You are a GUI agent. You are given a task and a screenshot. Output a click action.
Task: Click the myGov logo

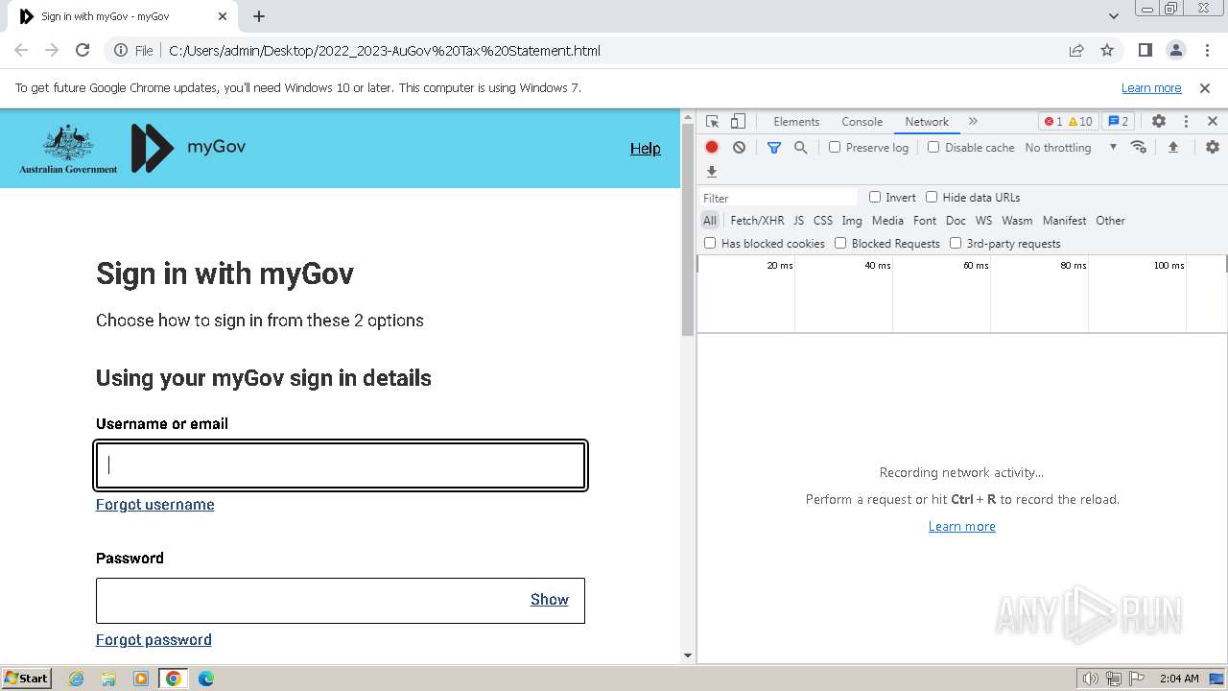[x=188, y=148]
